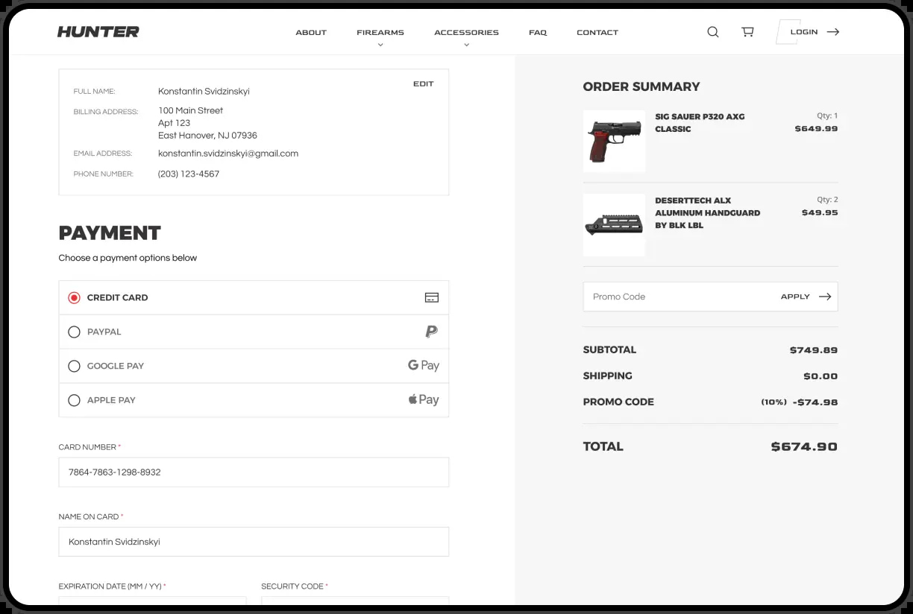Click the Qty: 2 label

click(827, 200)
